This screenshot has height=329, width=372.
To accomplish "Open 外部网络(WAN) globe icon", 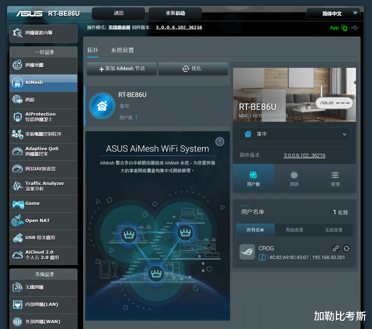I will tap(17, 321).
